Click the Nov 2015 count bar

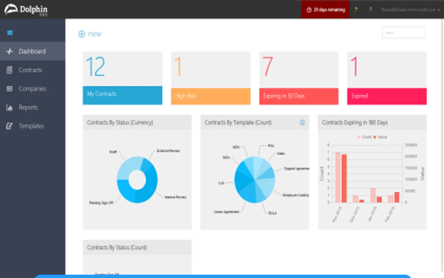click(x=338, y=177)
